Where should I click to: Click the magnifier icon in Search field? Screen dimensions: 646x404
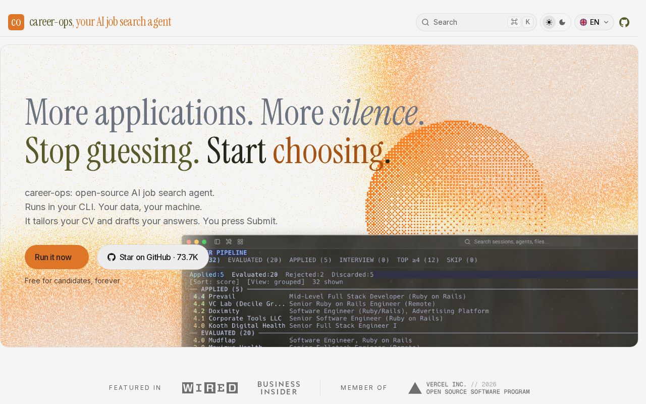425,22
